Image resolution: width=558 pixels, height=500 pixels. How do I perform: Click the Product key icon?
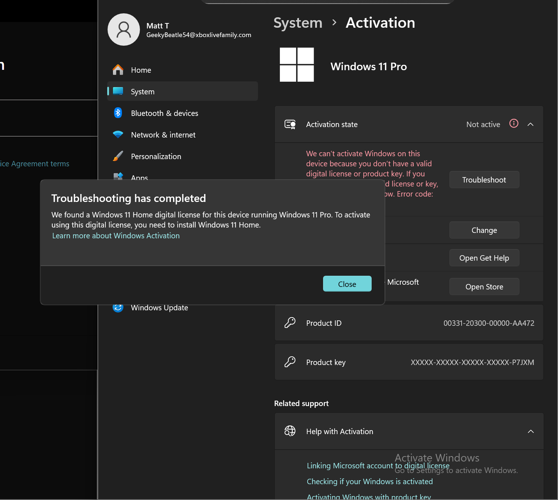pyautogui.click(x=290, y=362)
